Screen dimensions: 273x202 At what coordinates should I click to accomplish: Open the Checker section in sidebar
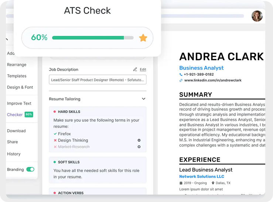pyautogui.click(x=15, y=115)
